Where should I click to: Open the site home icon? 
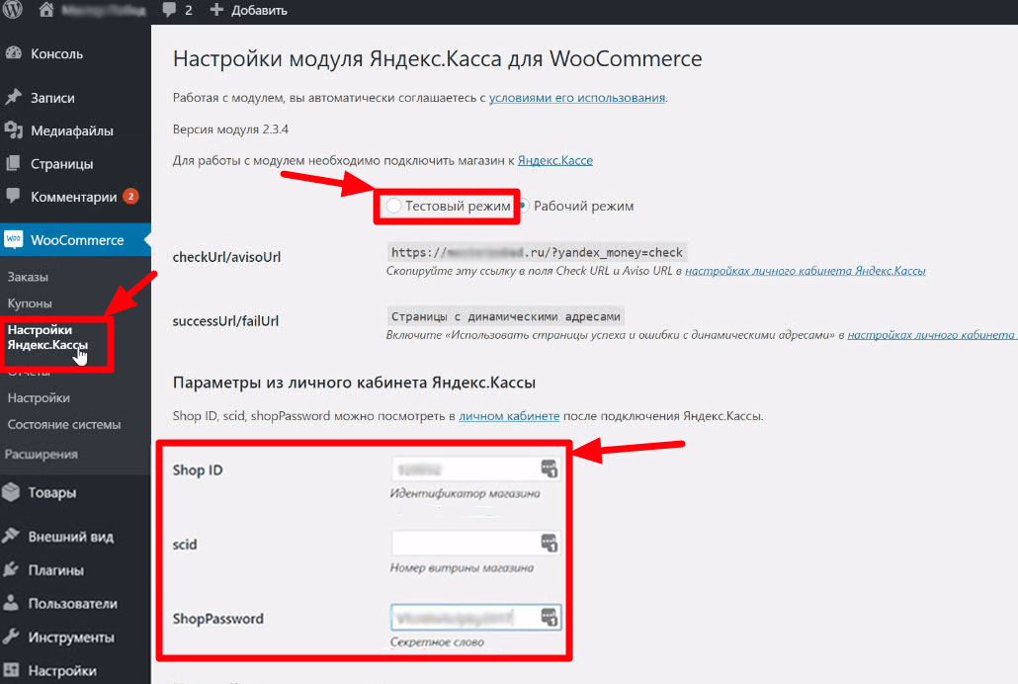tap(46, 9)
